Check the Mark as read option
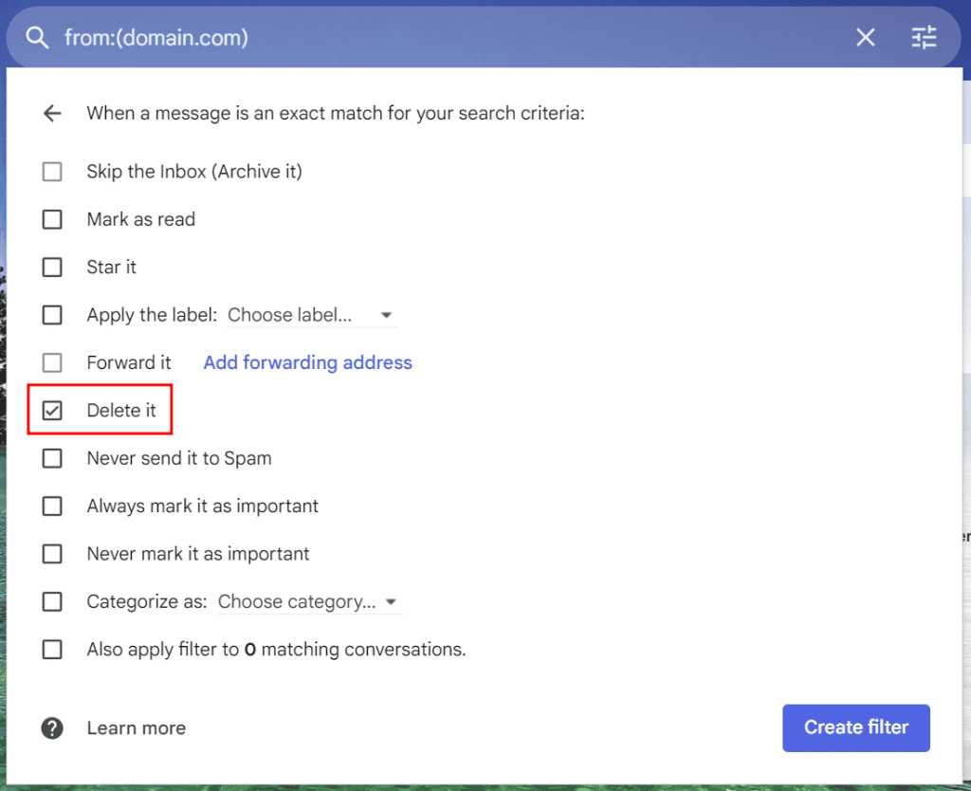The width and height of the screenshot is (971, 791). click(x=52, y=219)
